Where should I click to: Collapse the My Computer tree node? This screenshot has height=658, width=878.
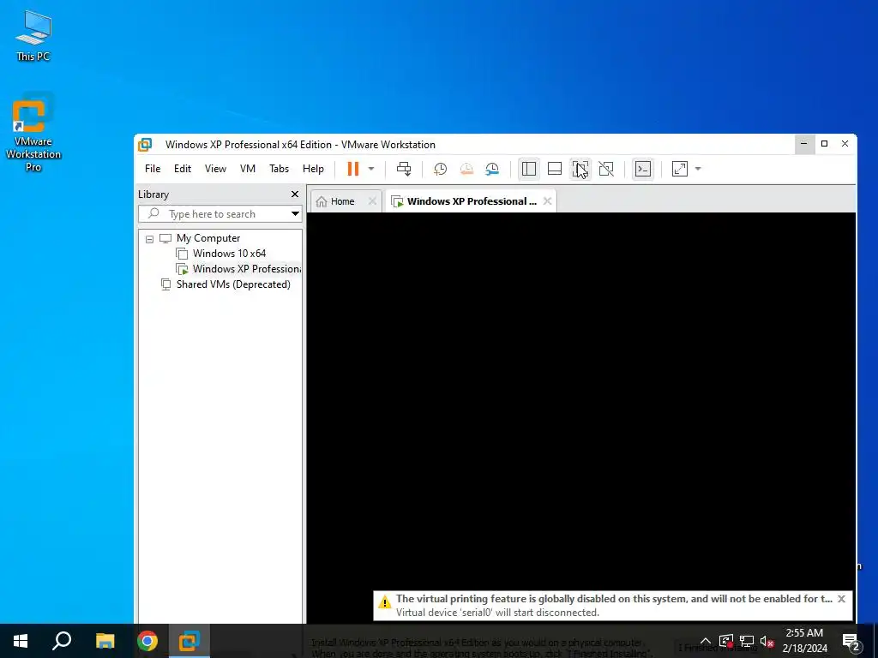click(149, 239)
